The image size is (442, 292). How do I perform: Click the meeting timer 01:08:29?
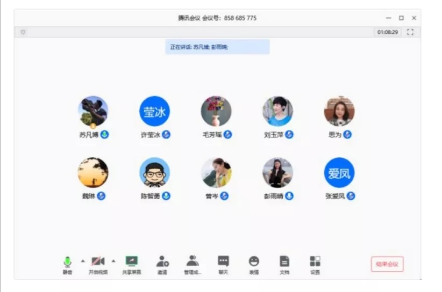tap(388, 32)
